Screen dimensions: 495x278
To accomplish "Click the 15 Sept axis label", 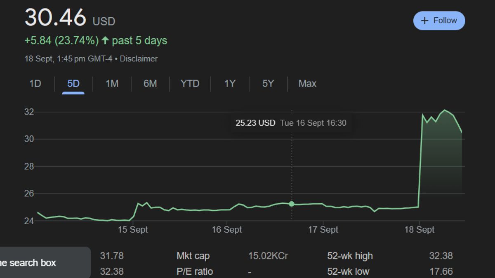I will click(133, 230).
